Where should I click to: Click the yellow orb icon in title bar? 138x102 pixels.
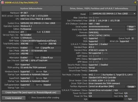pos(135,2)
